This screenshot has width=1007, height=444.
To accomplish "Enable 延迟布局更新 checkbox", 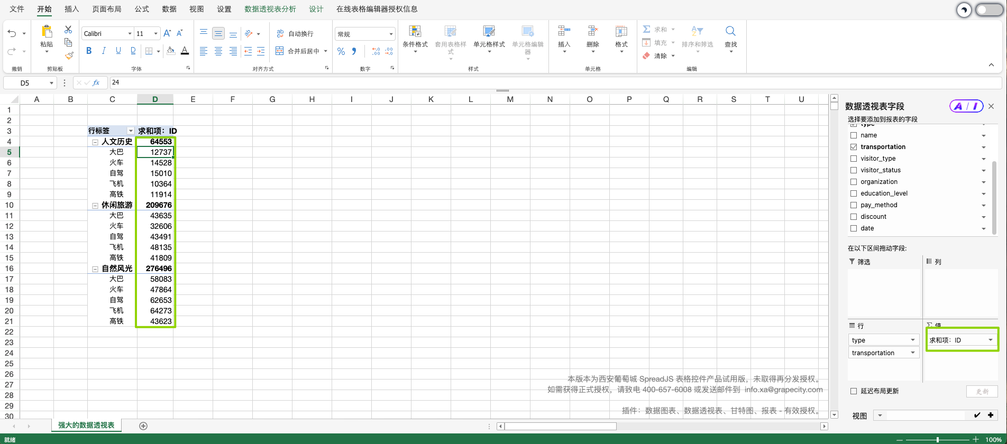I will [854, 391].
